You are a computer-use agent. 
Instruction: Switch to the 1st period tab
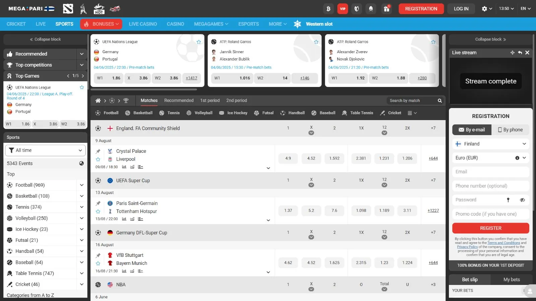pyautogui.click(x=210, y=100)
